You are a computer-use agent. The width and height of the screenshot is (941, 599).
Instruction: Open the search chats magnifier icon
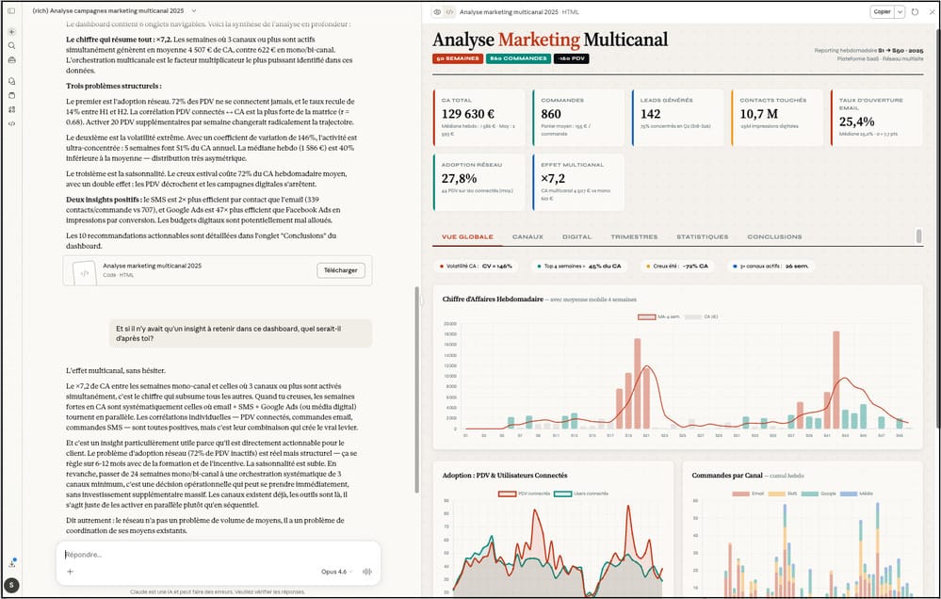point(11,45)
